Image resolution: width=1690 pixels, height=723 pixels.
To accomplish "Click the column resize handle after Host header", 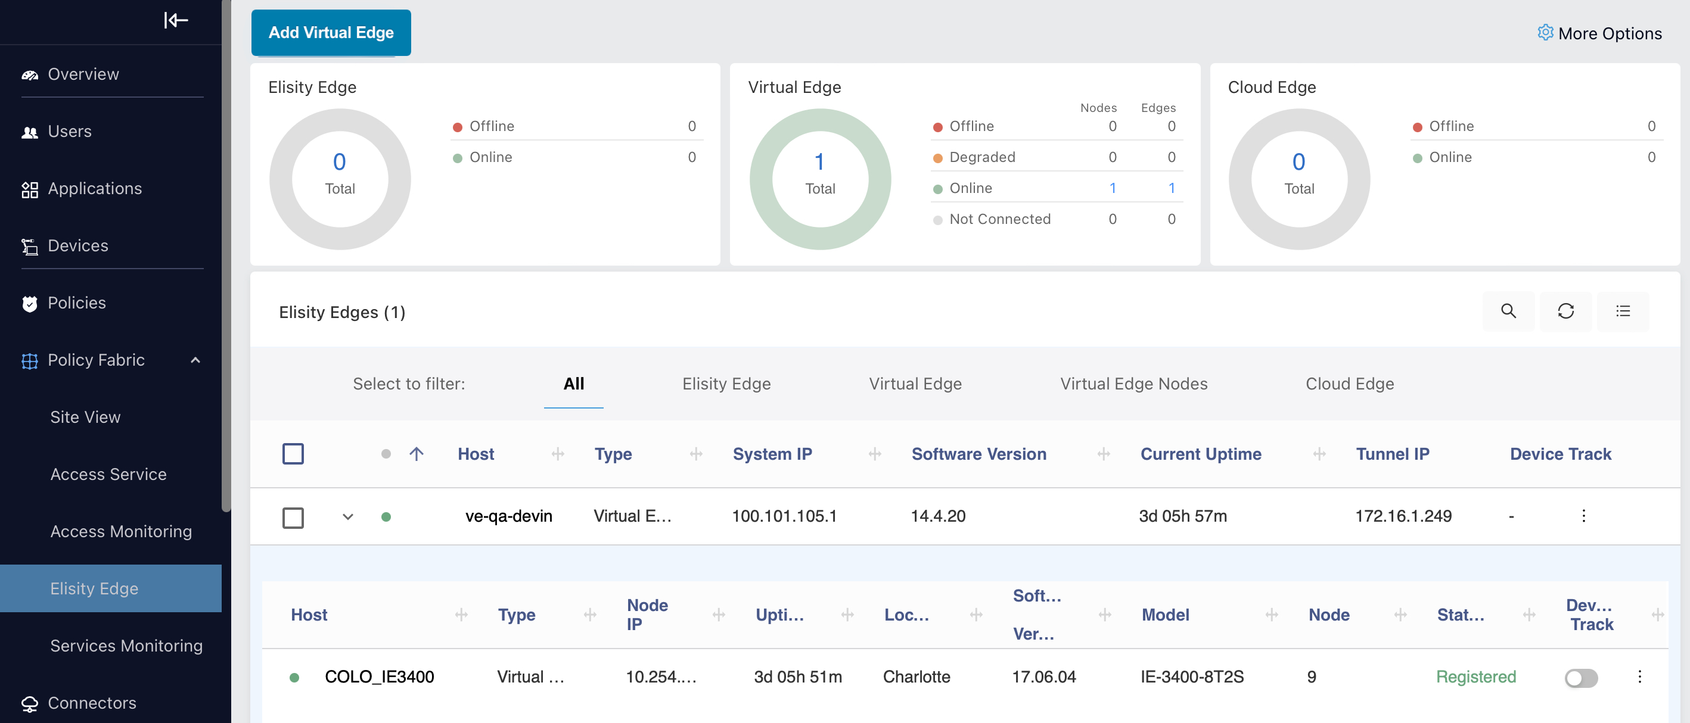I will point(558,454).
